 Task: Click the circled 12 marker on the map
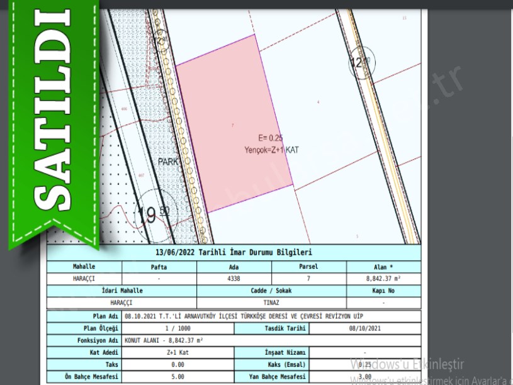tap(360, 64)
